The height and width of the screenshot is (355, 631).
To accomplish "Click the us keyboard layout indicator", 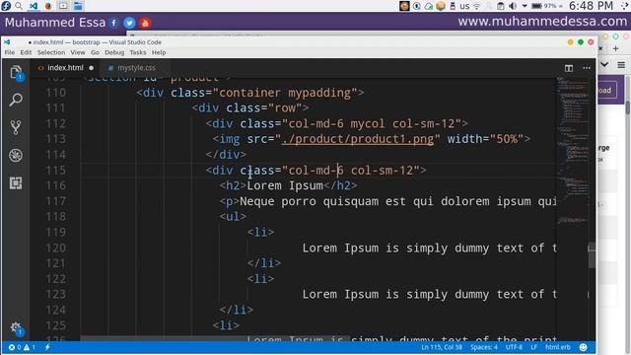I will click(x=464, y=6).
